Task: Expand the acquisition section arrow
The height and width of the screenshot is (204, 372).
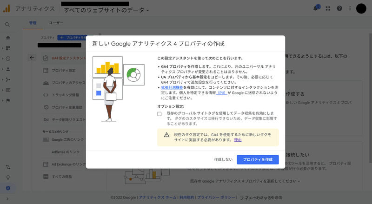Action: (x=3, y=80)
